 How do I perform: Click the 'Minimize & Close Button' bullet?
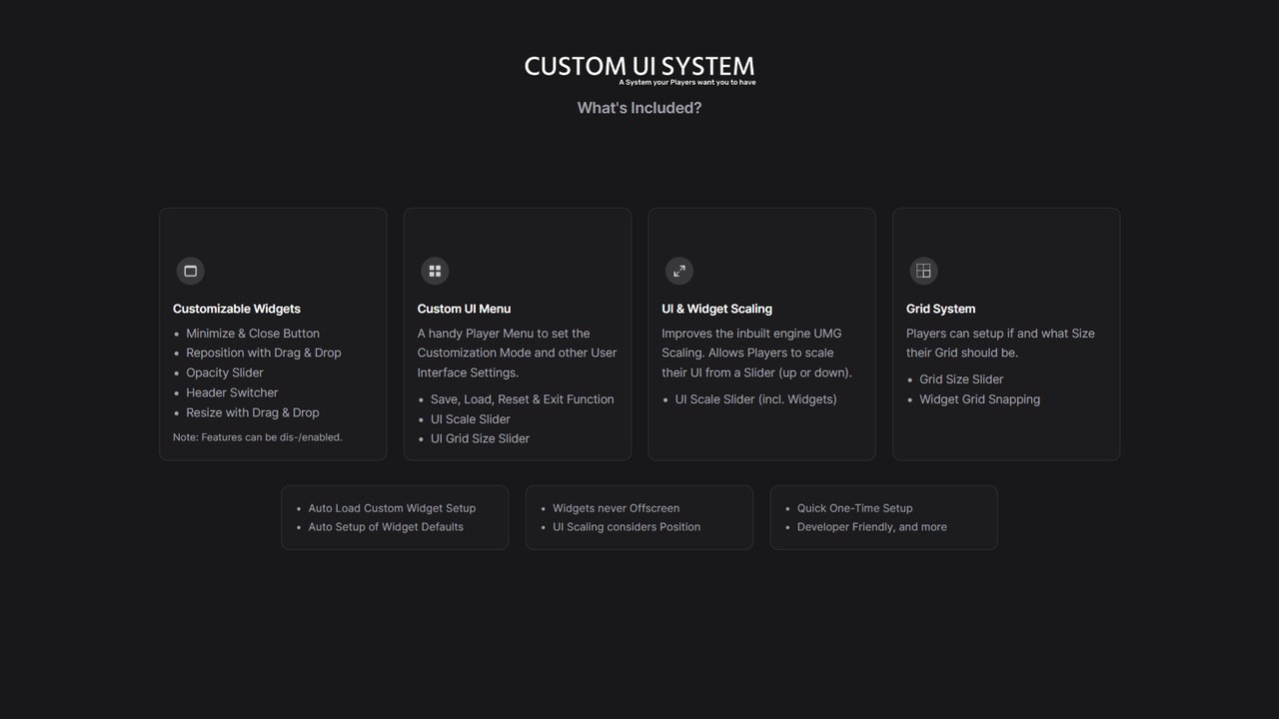coord(253,334)
